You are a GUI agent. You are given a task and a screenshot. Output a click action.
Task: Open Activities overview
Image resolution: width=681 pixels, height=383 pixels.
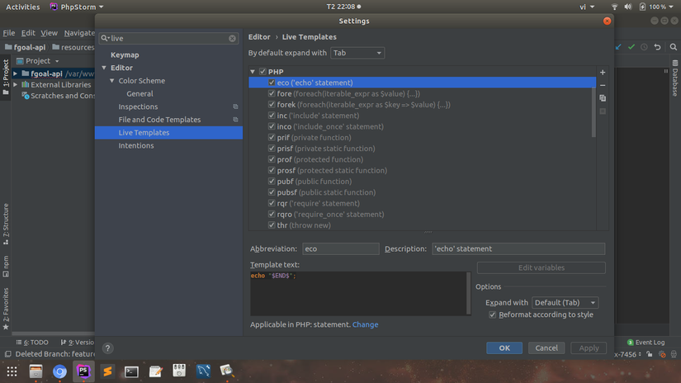tap(22, 7)
